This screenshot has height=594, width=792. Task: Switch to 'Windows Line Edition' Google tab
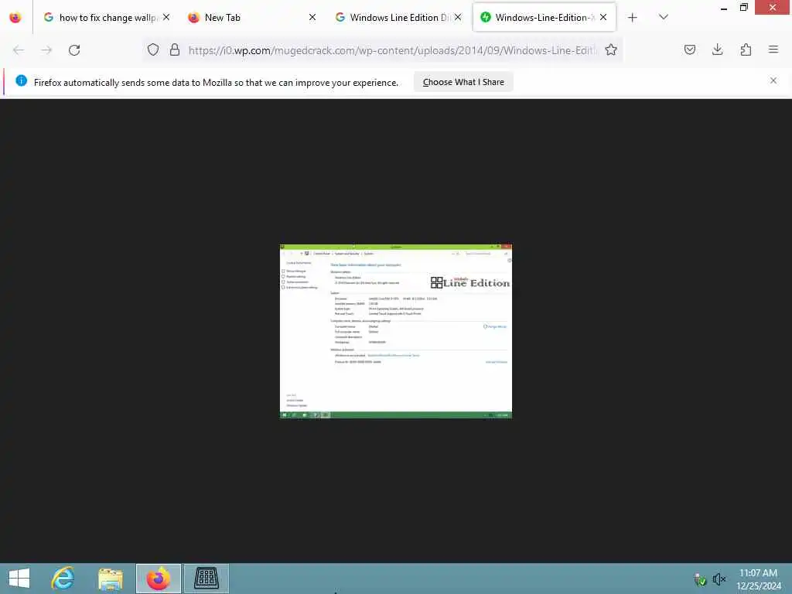(398, 17)
